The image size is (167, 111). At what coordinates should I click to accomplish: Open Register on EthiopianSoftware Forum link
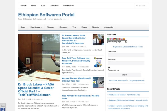pyautogui.click(x=128, y=47)
